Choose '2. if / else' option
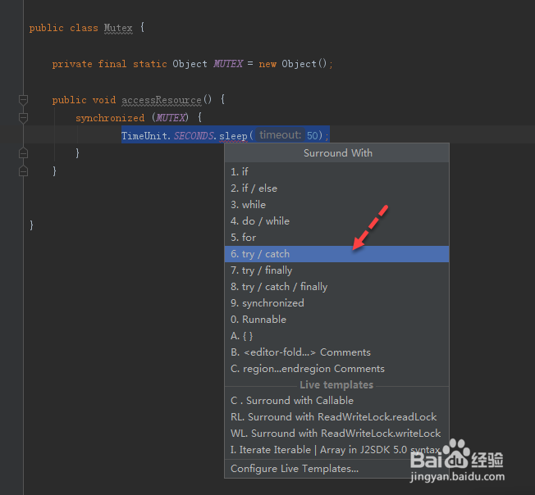 pos(336,188)
